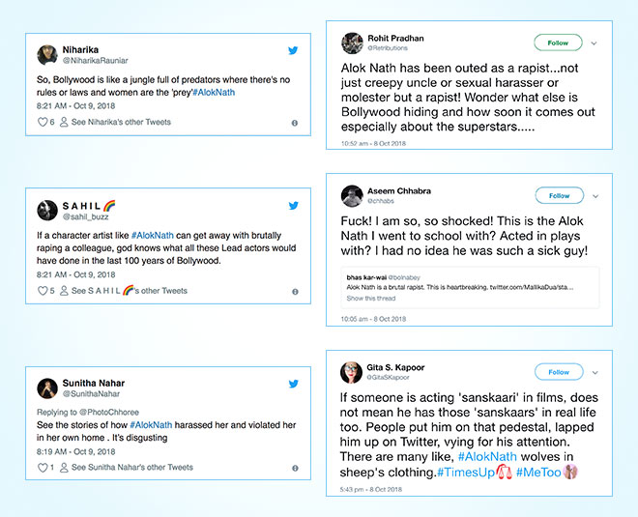Open Gita S. Kapoor's profile avatar
The width and height of the screenshot is (638, 517).
(352, 373)
